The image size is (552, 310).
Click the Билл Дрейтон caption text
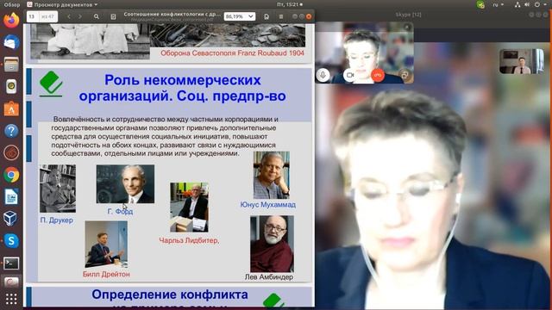(106, 274)
